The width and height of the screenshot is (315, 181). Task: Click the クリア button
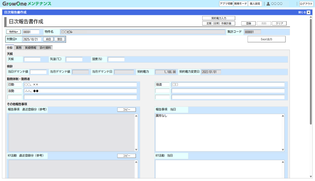[279, 24]
